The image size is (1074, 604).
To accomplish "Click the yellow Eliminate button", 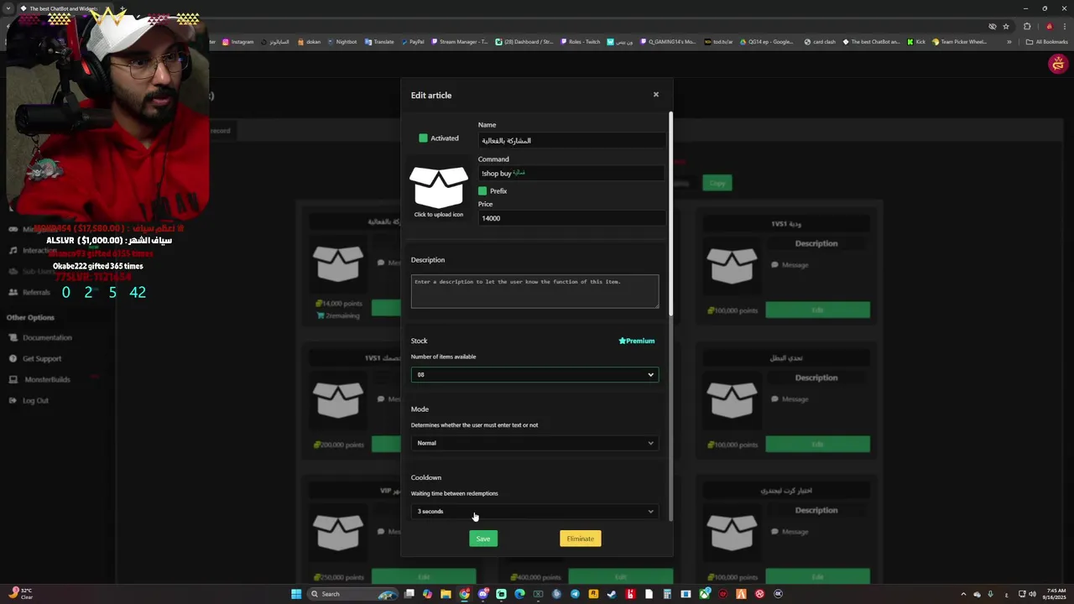I will point(580,539).
